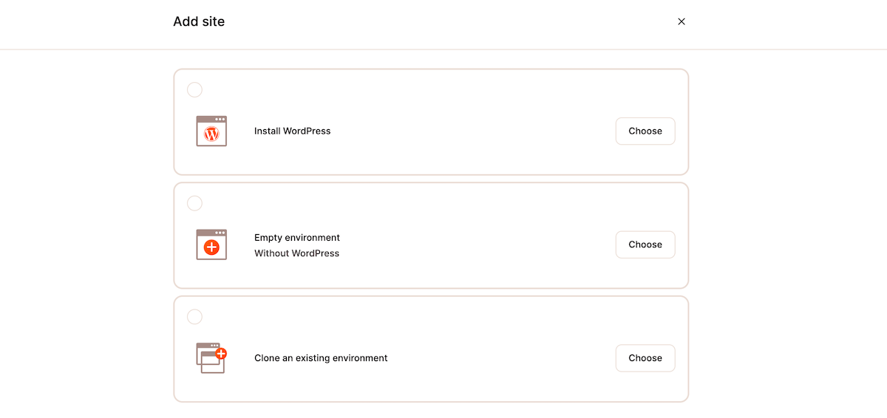Click the Install WordPress label text
This screenshot has height=418, width=887.
click(292, 131)
